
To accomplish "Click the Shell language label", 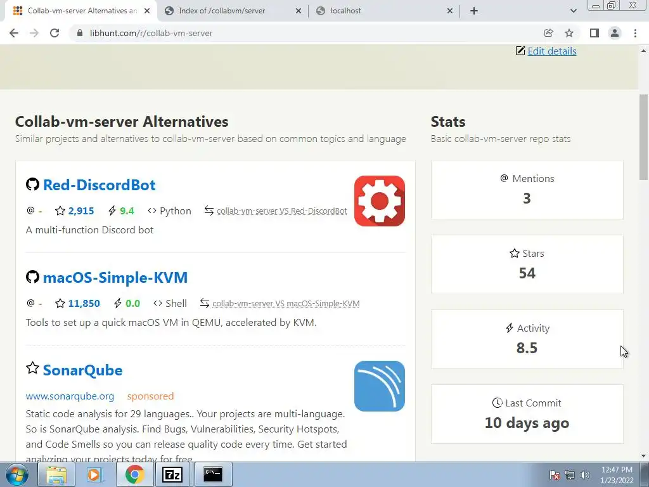I will (176, 304).
